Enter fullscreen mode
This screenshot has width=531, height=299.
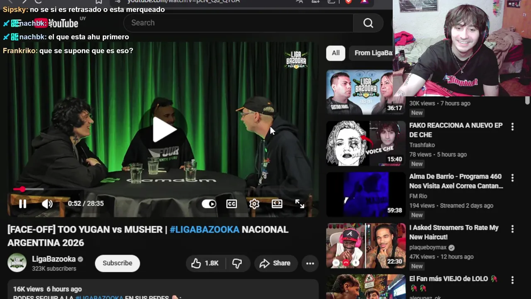pos(300,203)
